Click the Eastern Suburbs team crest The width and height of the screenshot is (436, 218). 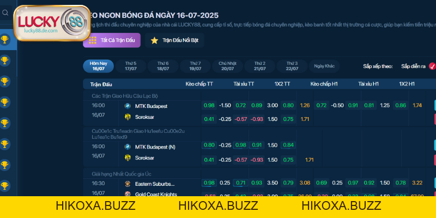tap(128, 184)
